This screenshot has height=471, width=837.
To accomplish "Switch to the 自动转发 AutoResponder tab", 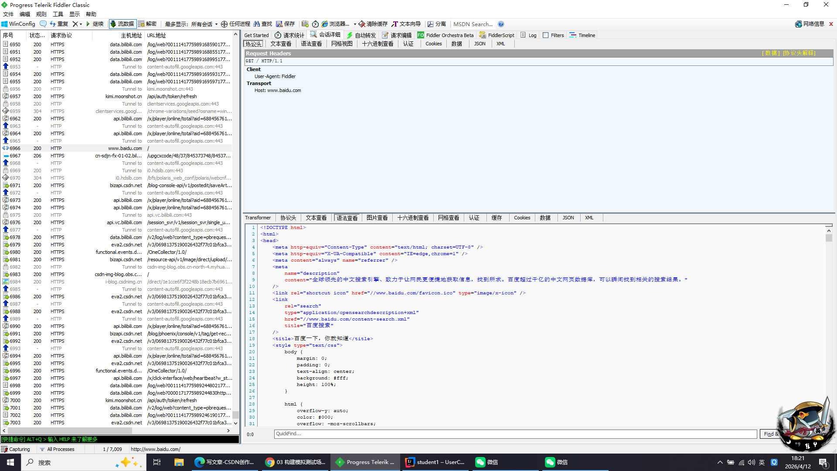I will [x=361, y=35].
